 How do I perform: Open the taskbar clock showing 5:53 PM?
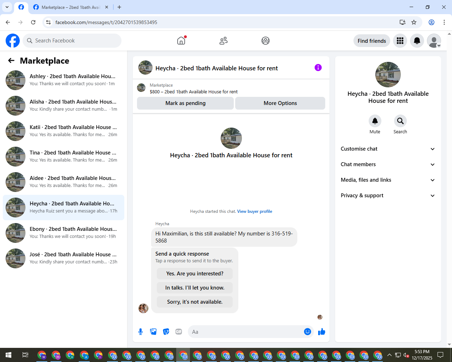point(422,355)
